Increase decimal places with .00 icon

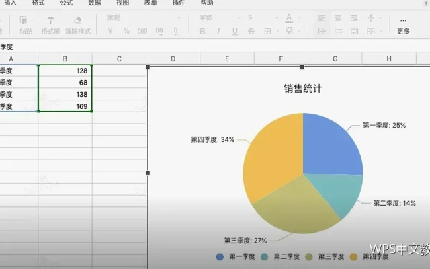click(x=159, y=31)
